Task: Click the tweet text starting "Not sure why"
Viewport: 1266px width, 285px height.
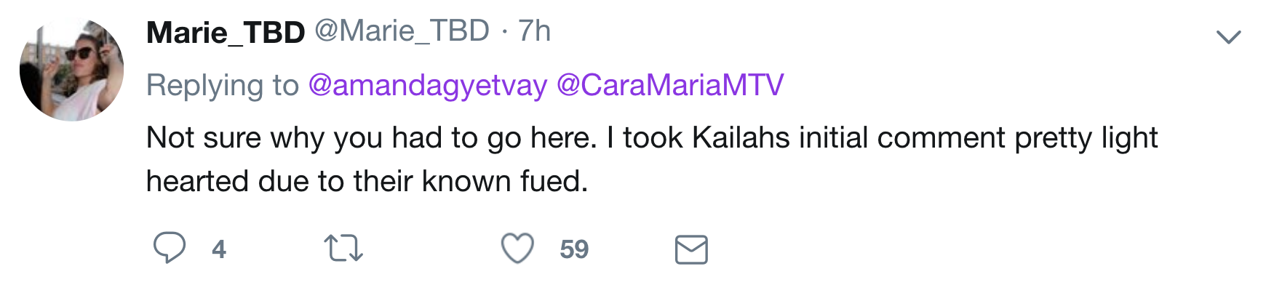Action: tap(652, 159)
